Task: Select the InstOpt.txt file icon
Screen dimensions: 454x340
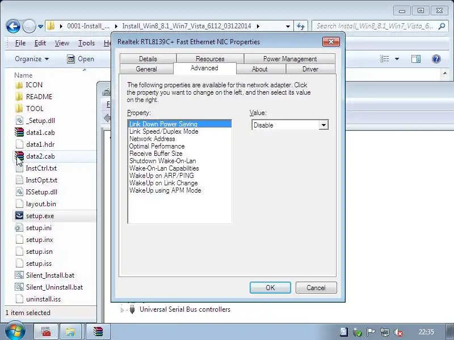Action: click(19, 180)
